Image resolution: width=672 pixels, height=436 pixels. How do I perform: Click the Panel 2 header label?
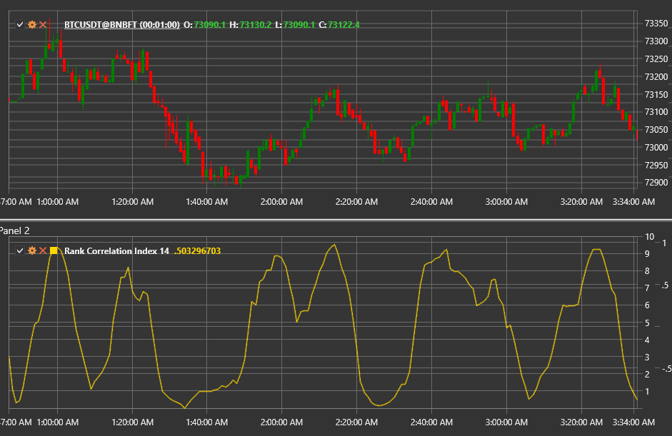tap(14, 231)
